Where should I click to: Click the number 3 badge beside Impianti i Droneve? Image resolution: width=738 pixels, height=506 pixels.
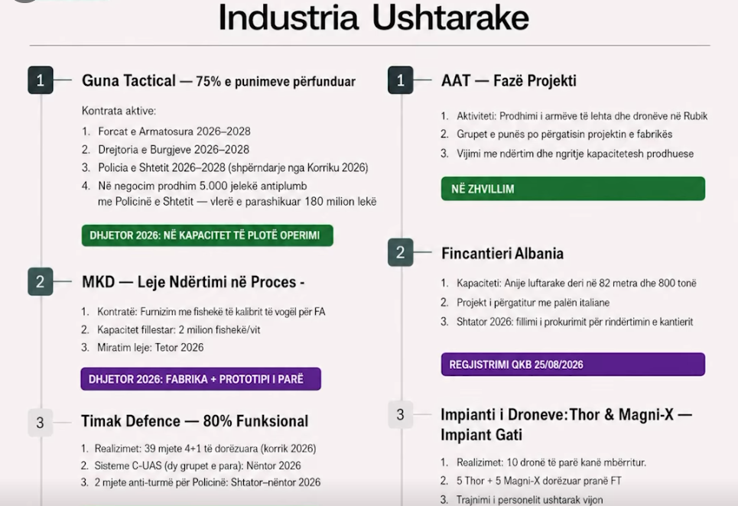(x=401, y=414)
